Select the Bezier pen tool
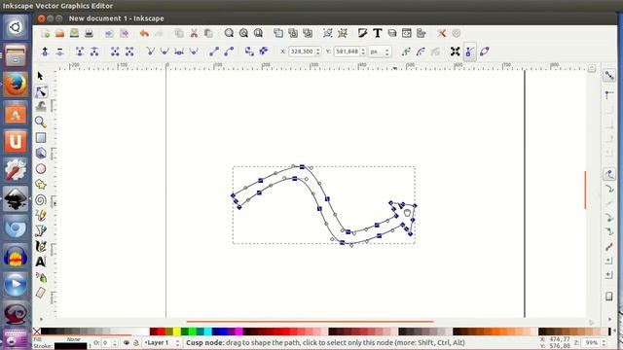 [41, 230]
